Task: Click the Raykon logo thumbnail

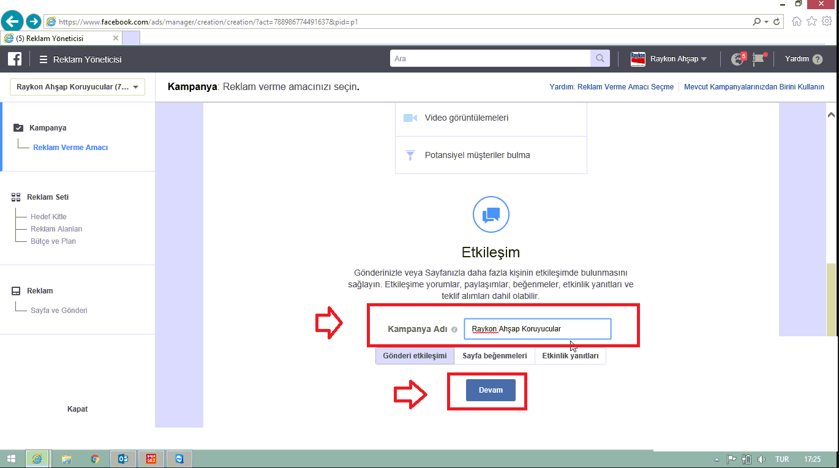Action: coord(638,59)
